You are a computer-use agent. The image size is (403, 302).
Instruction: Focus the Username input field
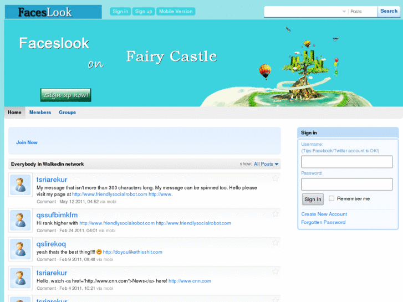(x=347, y=162)
